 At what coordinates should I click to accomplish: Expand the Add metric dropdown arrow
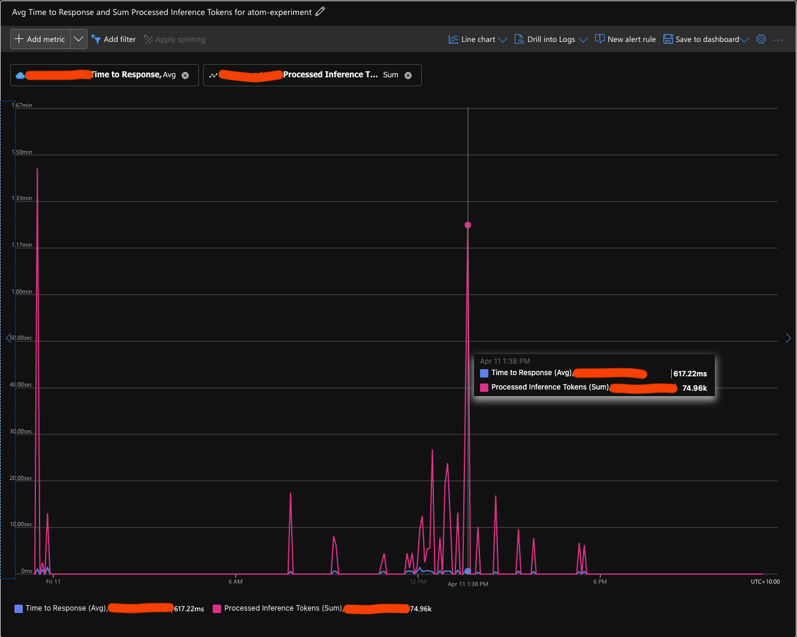point(79,39)
